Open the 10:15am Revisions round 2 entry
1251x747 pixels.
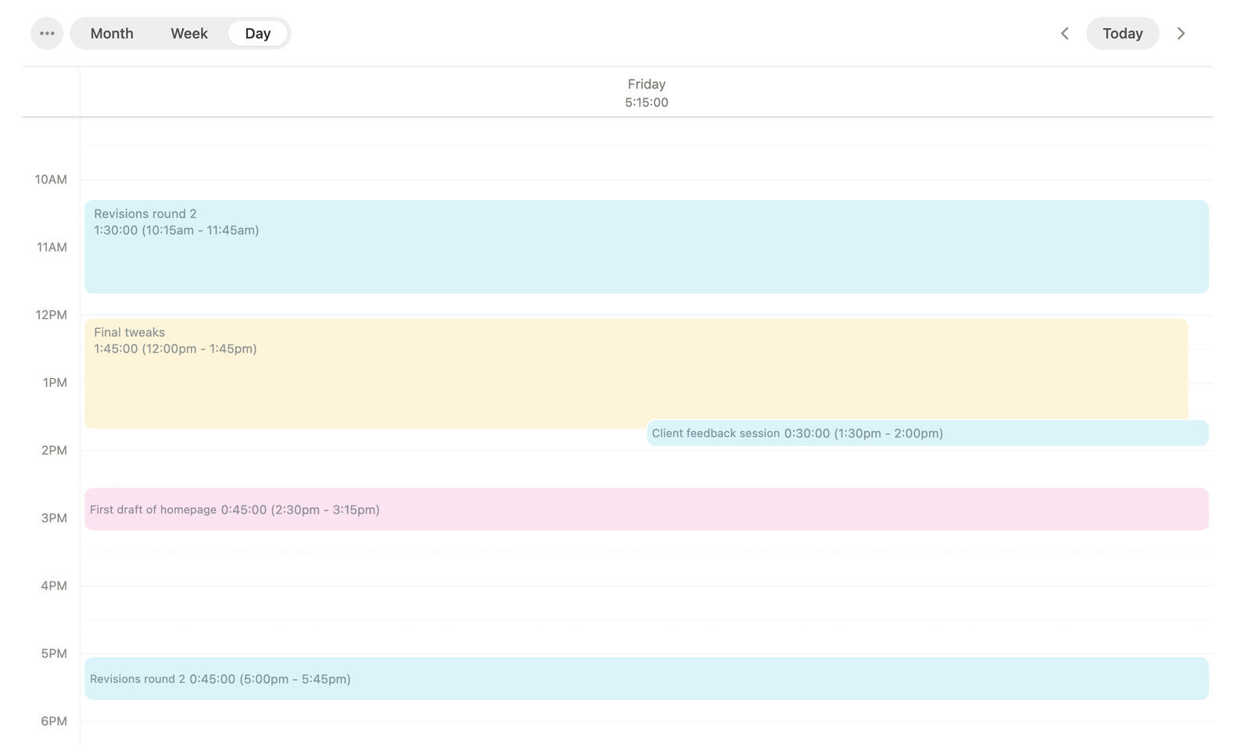(646, 247)
